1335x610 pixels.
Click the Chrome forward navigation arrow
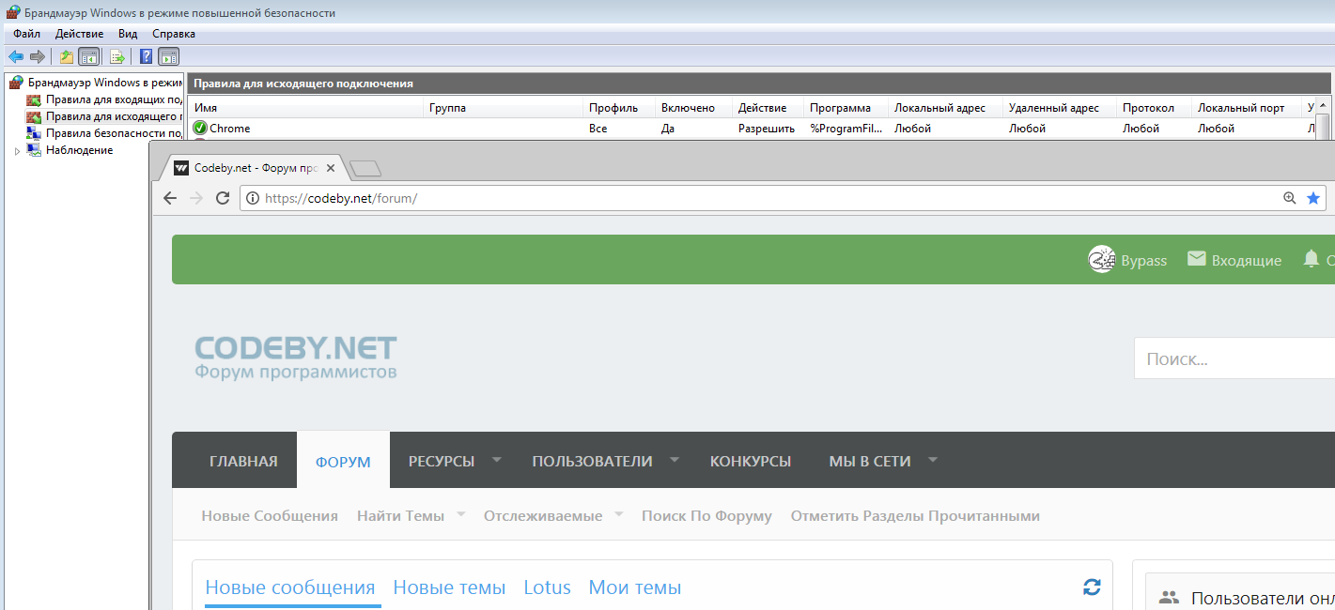click(196, 198)
